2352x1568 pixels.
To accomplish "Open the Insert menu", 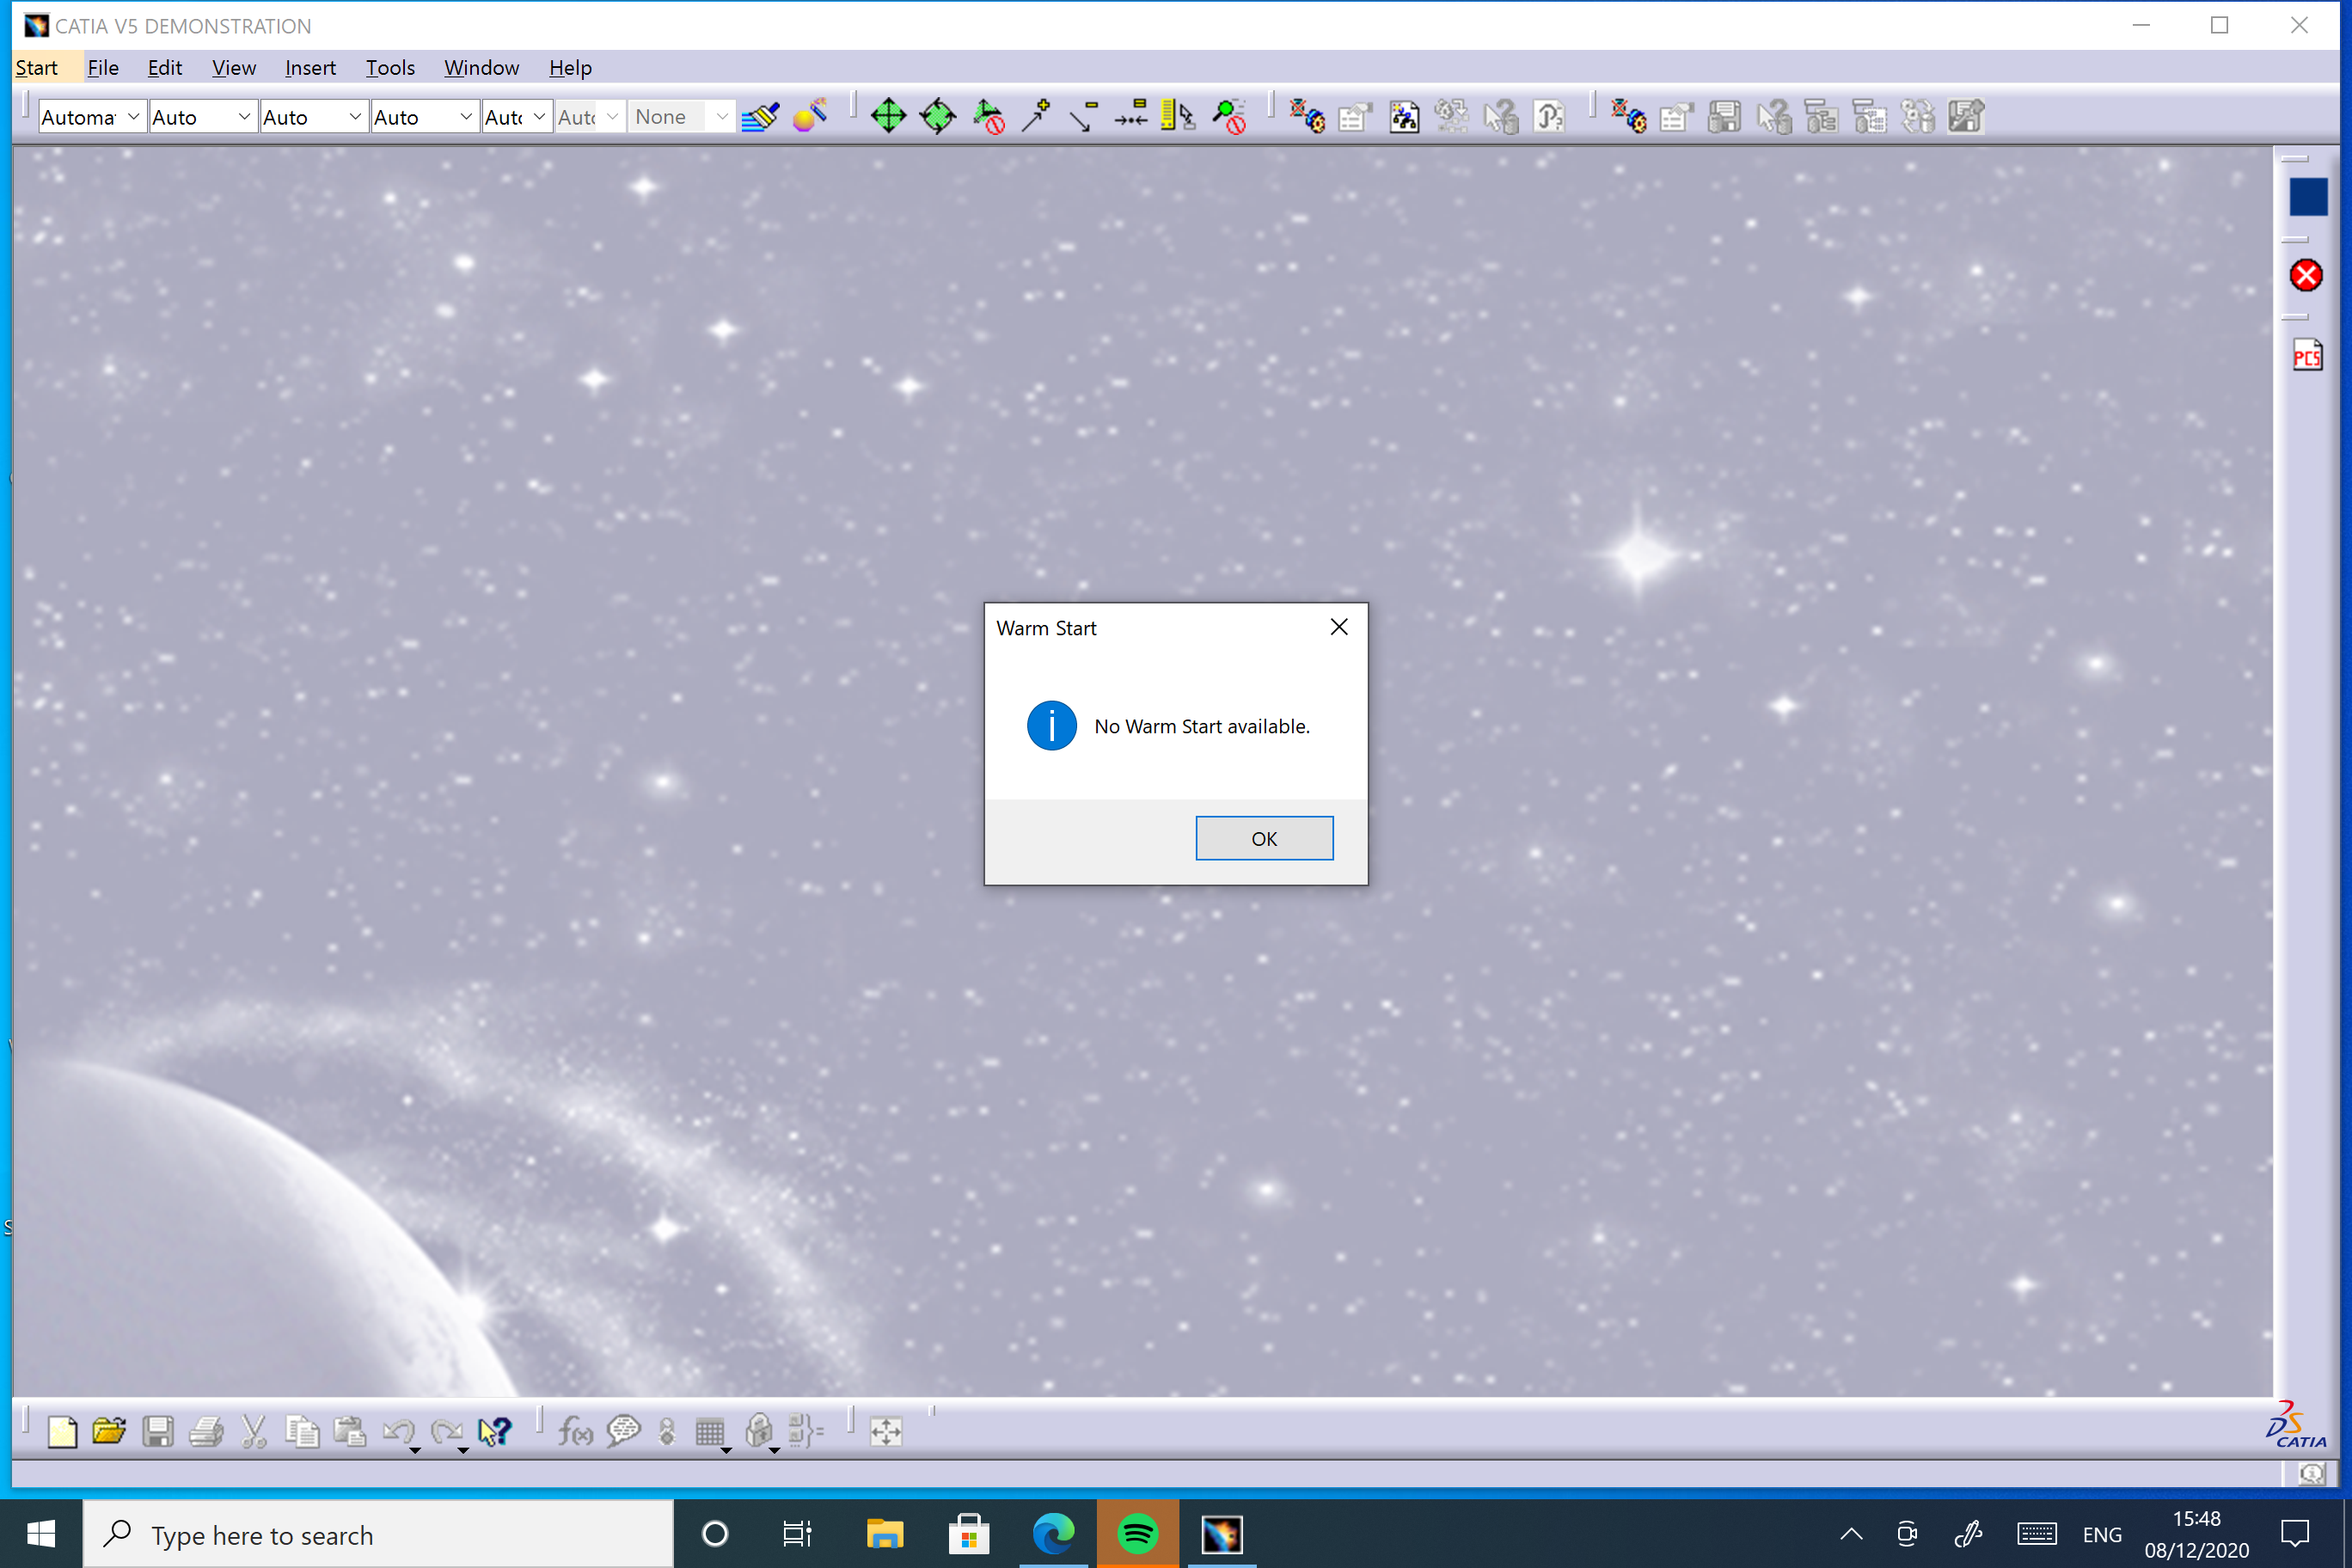I will pyautogui.click(x=310, y=67).
